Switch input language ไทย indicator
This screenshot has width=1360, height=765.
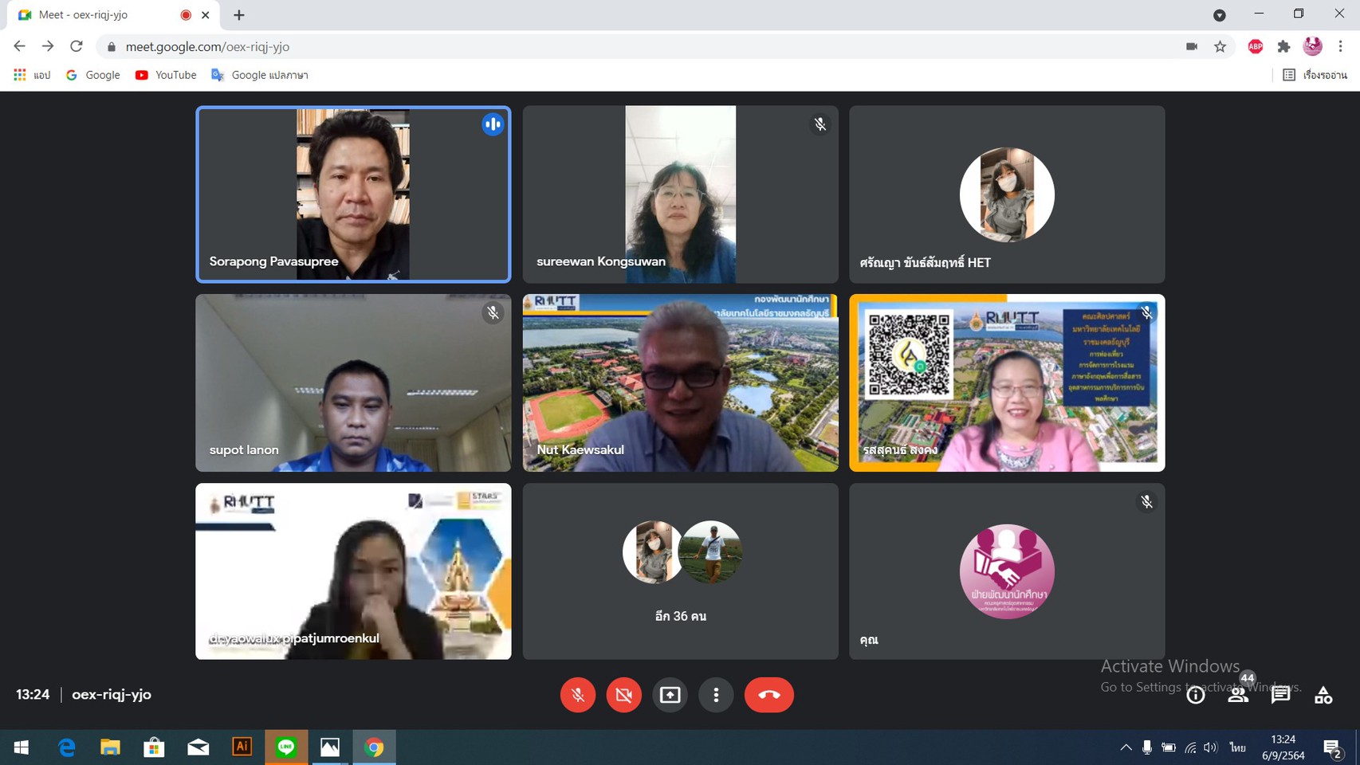click(1237, 747)
